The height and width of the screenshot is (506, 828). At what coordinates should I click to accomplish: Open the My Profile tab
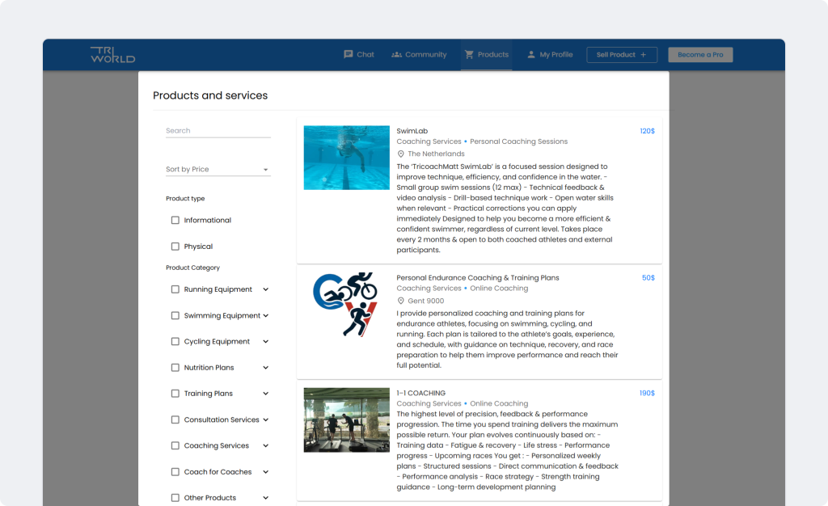[556, 55]
